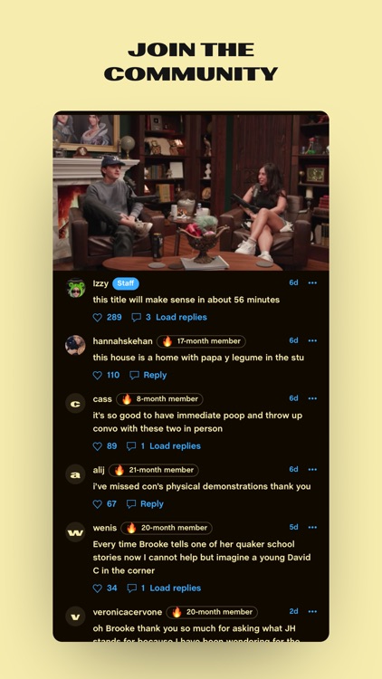This screenshot has width=382, height=679.
Task: Tap hannahskehan's profile picture
Action: [75, 345]
